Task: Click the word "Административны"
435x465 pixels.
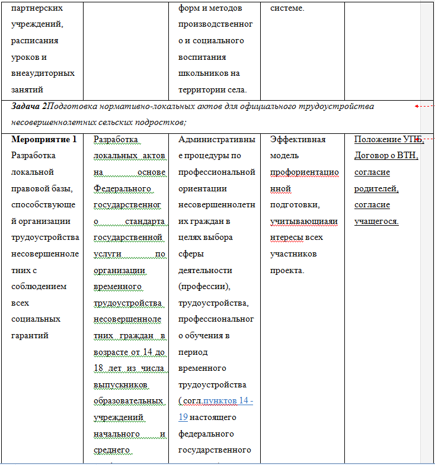Action: (x=217, y=139)
